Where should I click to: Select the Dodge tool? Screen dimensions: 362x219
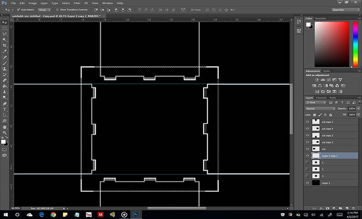[x=5, y=98]
